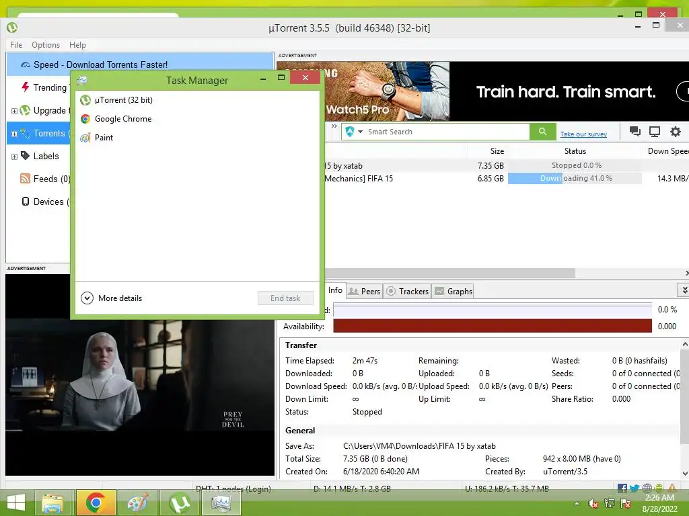Click the double chevron beside search box
This screenshot has height=516, width=689.
[334, 126]
